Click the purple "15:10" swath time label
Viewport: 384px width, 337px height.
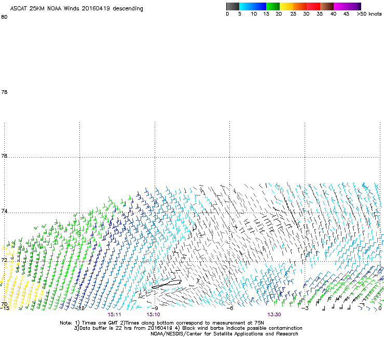153,315
